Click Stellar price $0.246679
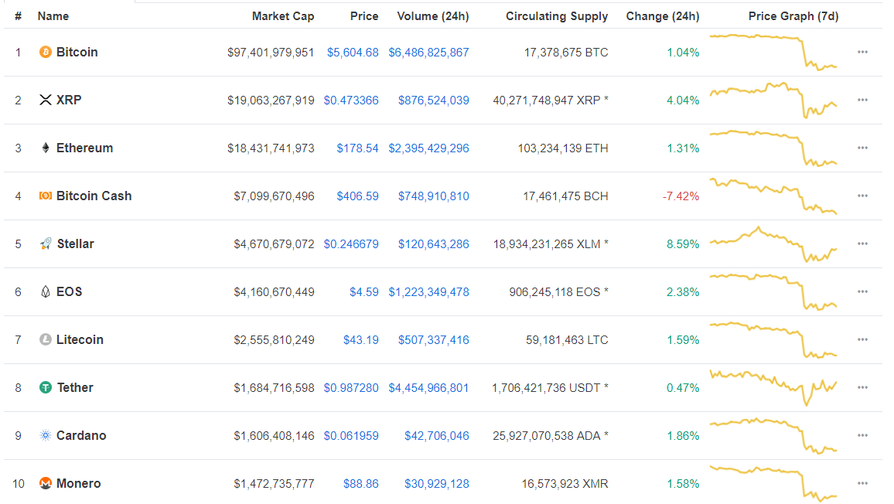This screenshot has width=894, height=504. point(351,244)
